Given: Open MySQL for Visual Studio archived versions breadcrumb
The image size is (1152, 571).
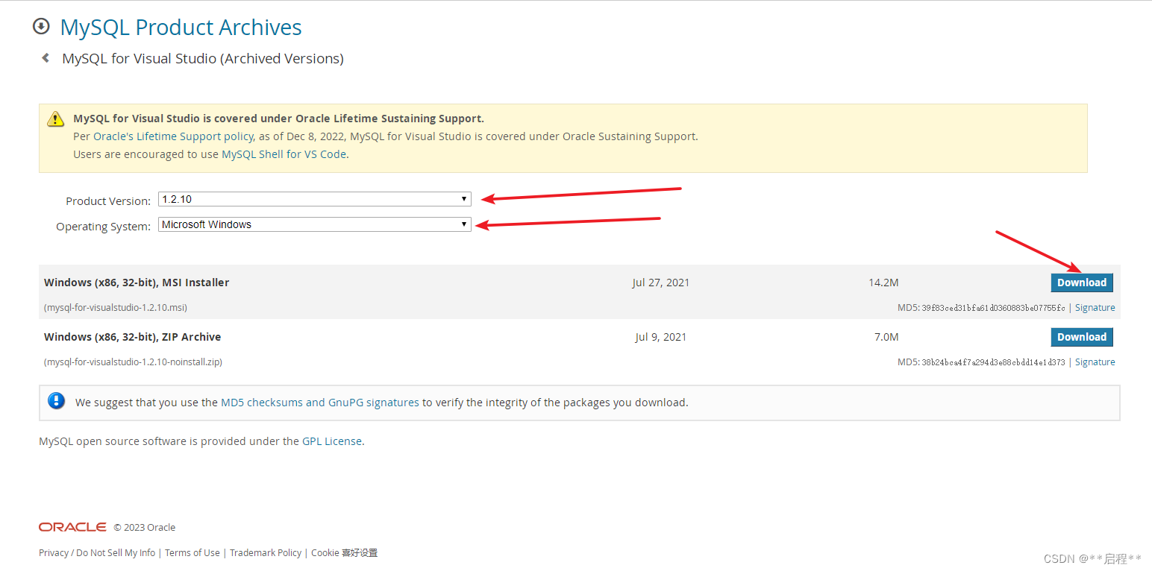Looking at the screenshot, I should click(202, 58).
